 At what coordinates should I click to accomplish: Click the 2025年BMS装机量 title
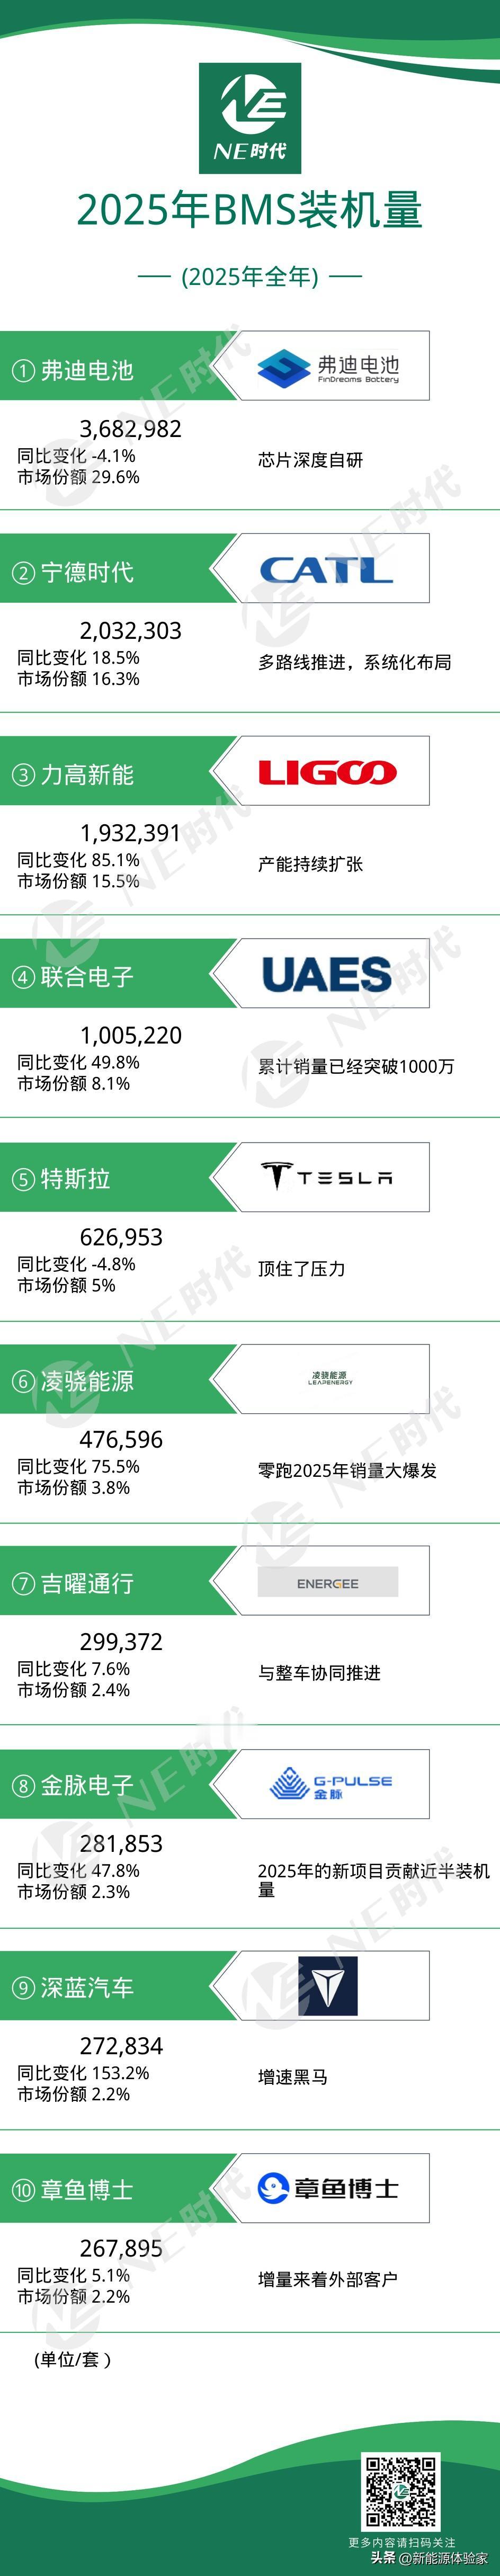(x=250, y=211)
